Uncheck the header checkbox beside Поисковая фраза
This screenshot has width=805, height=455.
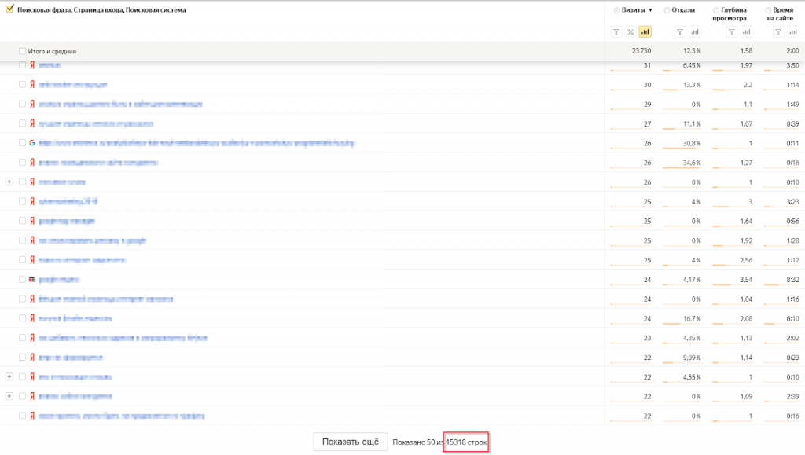pyautogui.click(x=10, y=9)
